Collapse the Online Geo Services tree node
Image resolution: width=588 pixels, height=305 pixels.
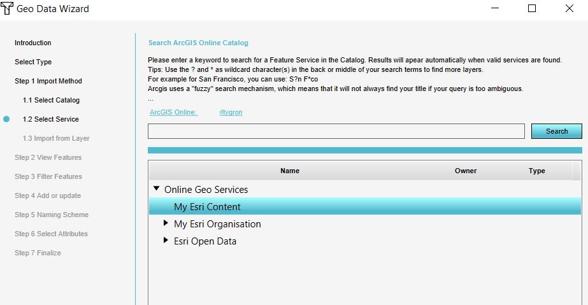(157, 189)
